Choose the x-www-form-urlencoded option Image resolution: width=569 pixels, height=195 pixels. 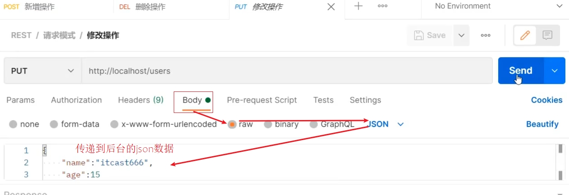115,124
